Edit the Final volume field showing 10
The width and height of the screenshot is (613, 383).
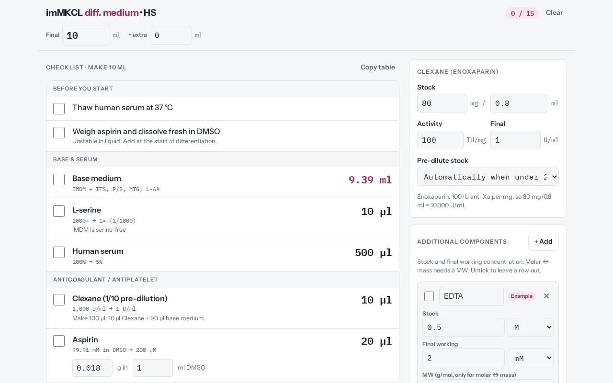pyautogui.click(x=86, y=35)
